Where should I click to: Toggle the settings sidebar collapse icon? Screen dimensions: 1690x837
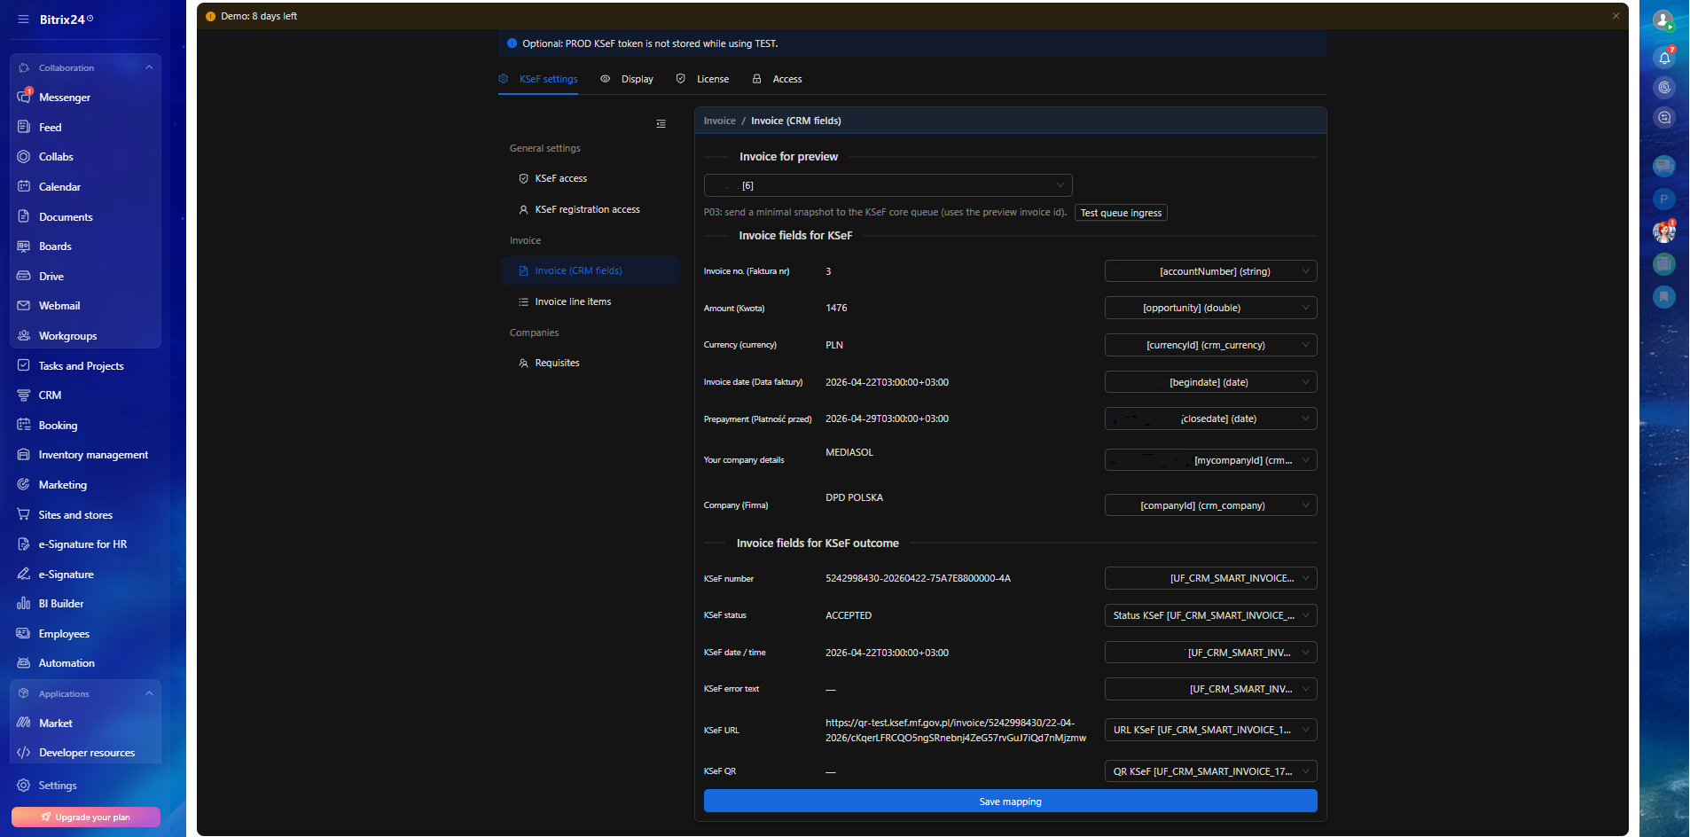[661, 124]
